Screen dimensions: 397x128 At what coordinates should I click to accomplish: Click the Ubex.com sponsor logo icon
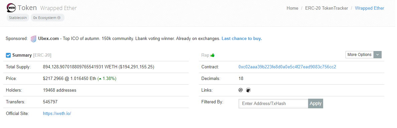pyautogui.click(x=33, y=39)
